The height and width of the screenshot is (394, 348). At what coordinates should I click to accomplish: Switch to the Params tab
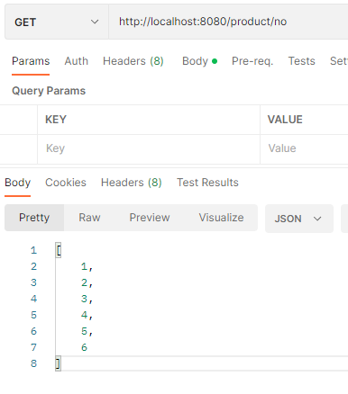click(31, 61)
